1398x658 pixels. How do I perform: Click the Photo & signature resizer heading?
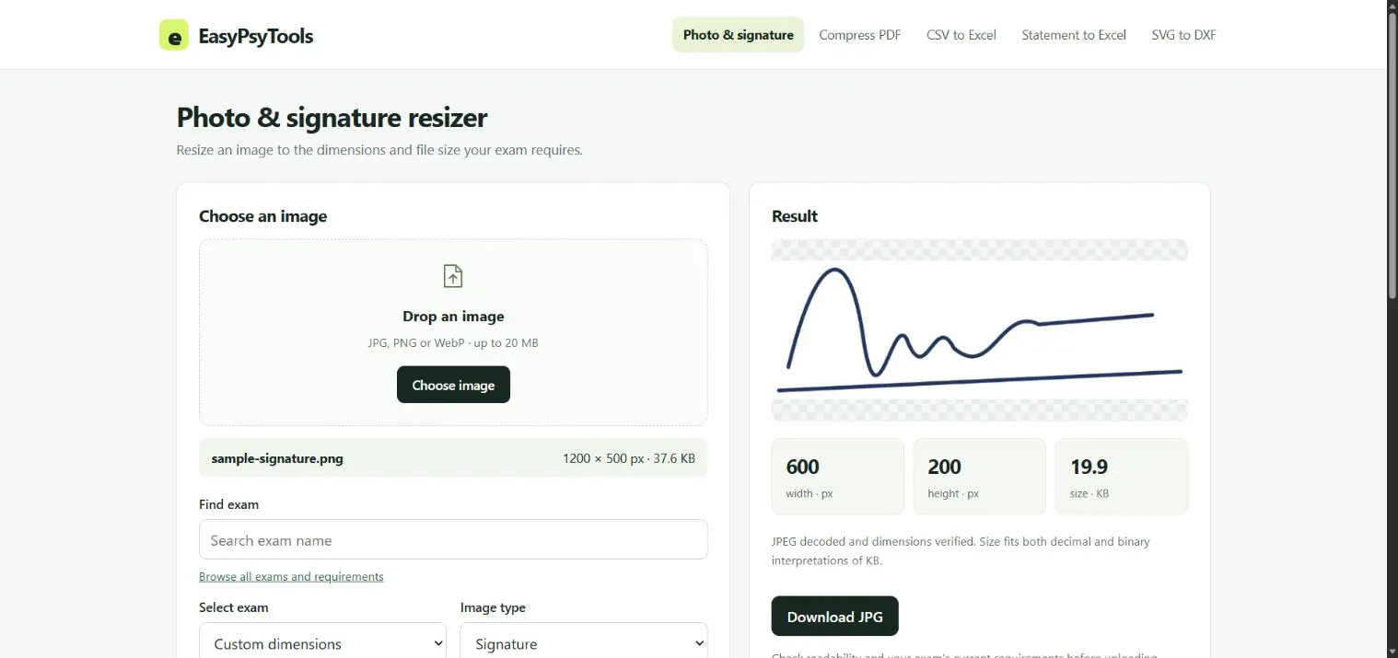[332, 118]
